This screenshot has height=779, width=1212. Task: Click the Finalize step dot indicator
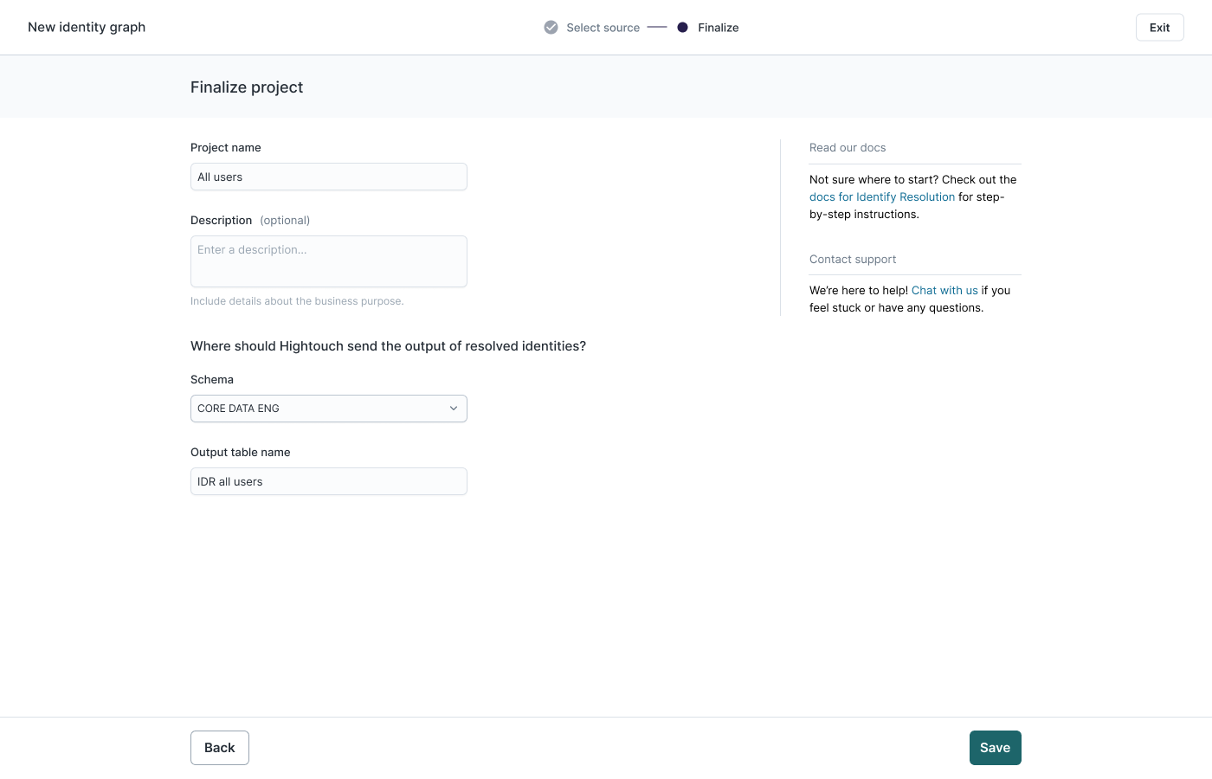682,28
